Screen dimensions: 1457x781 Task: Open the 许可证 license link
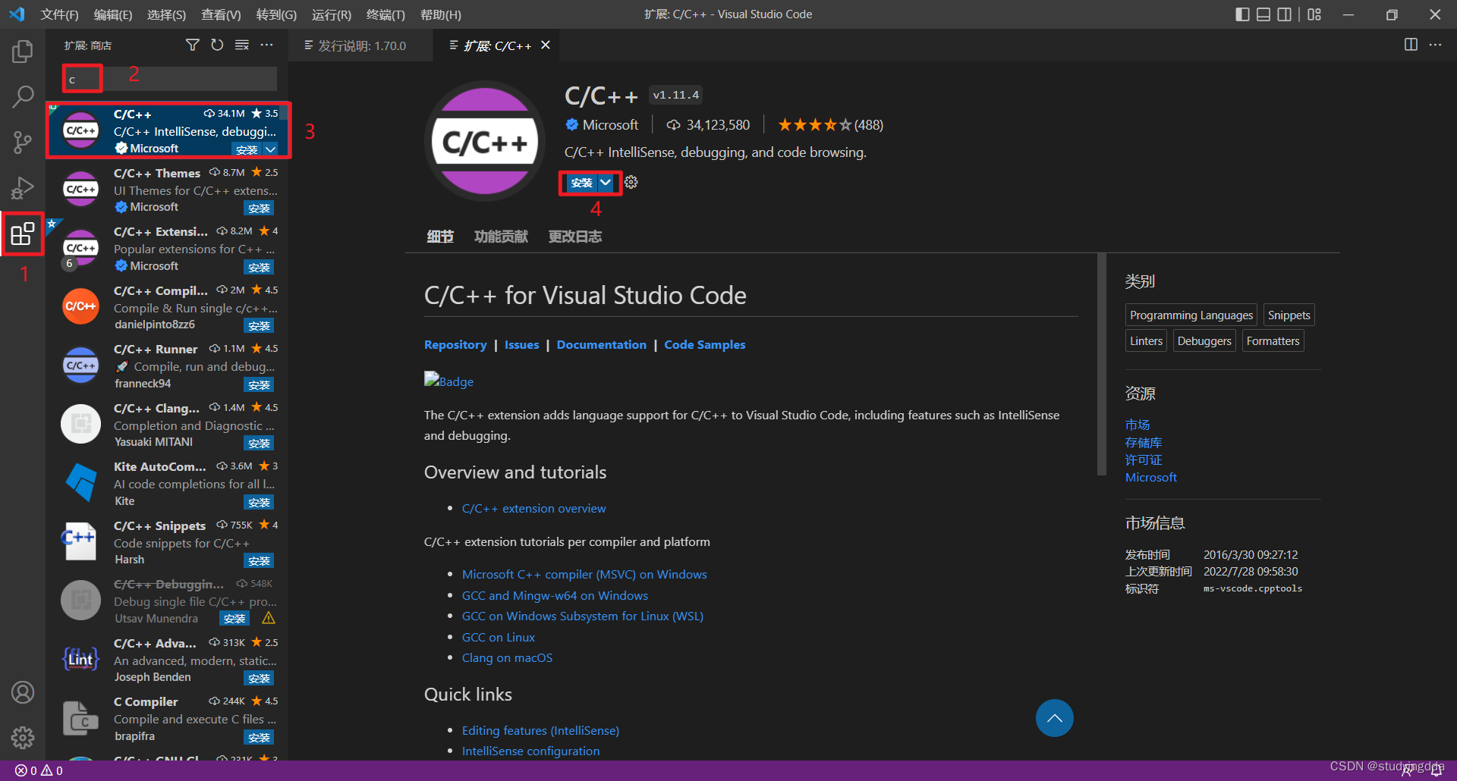[1144, 460]
